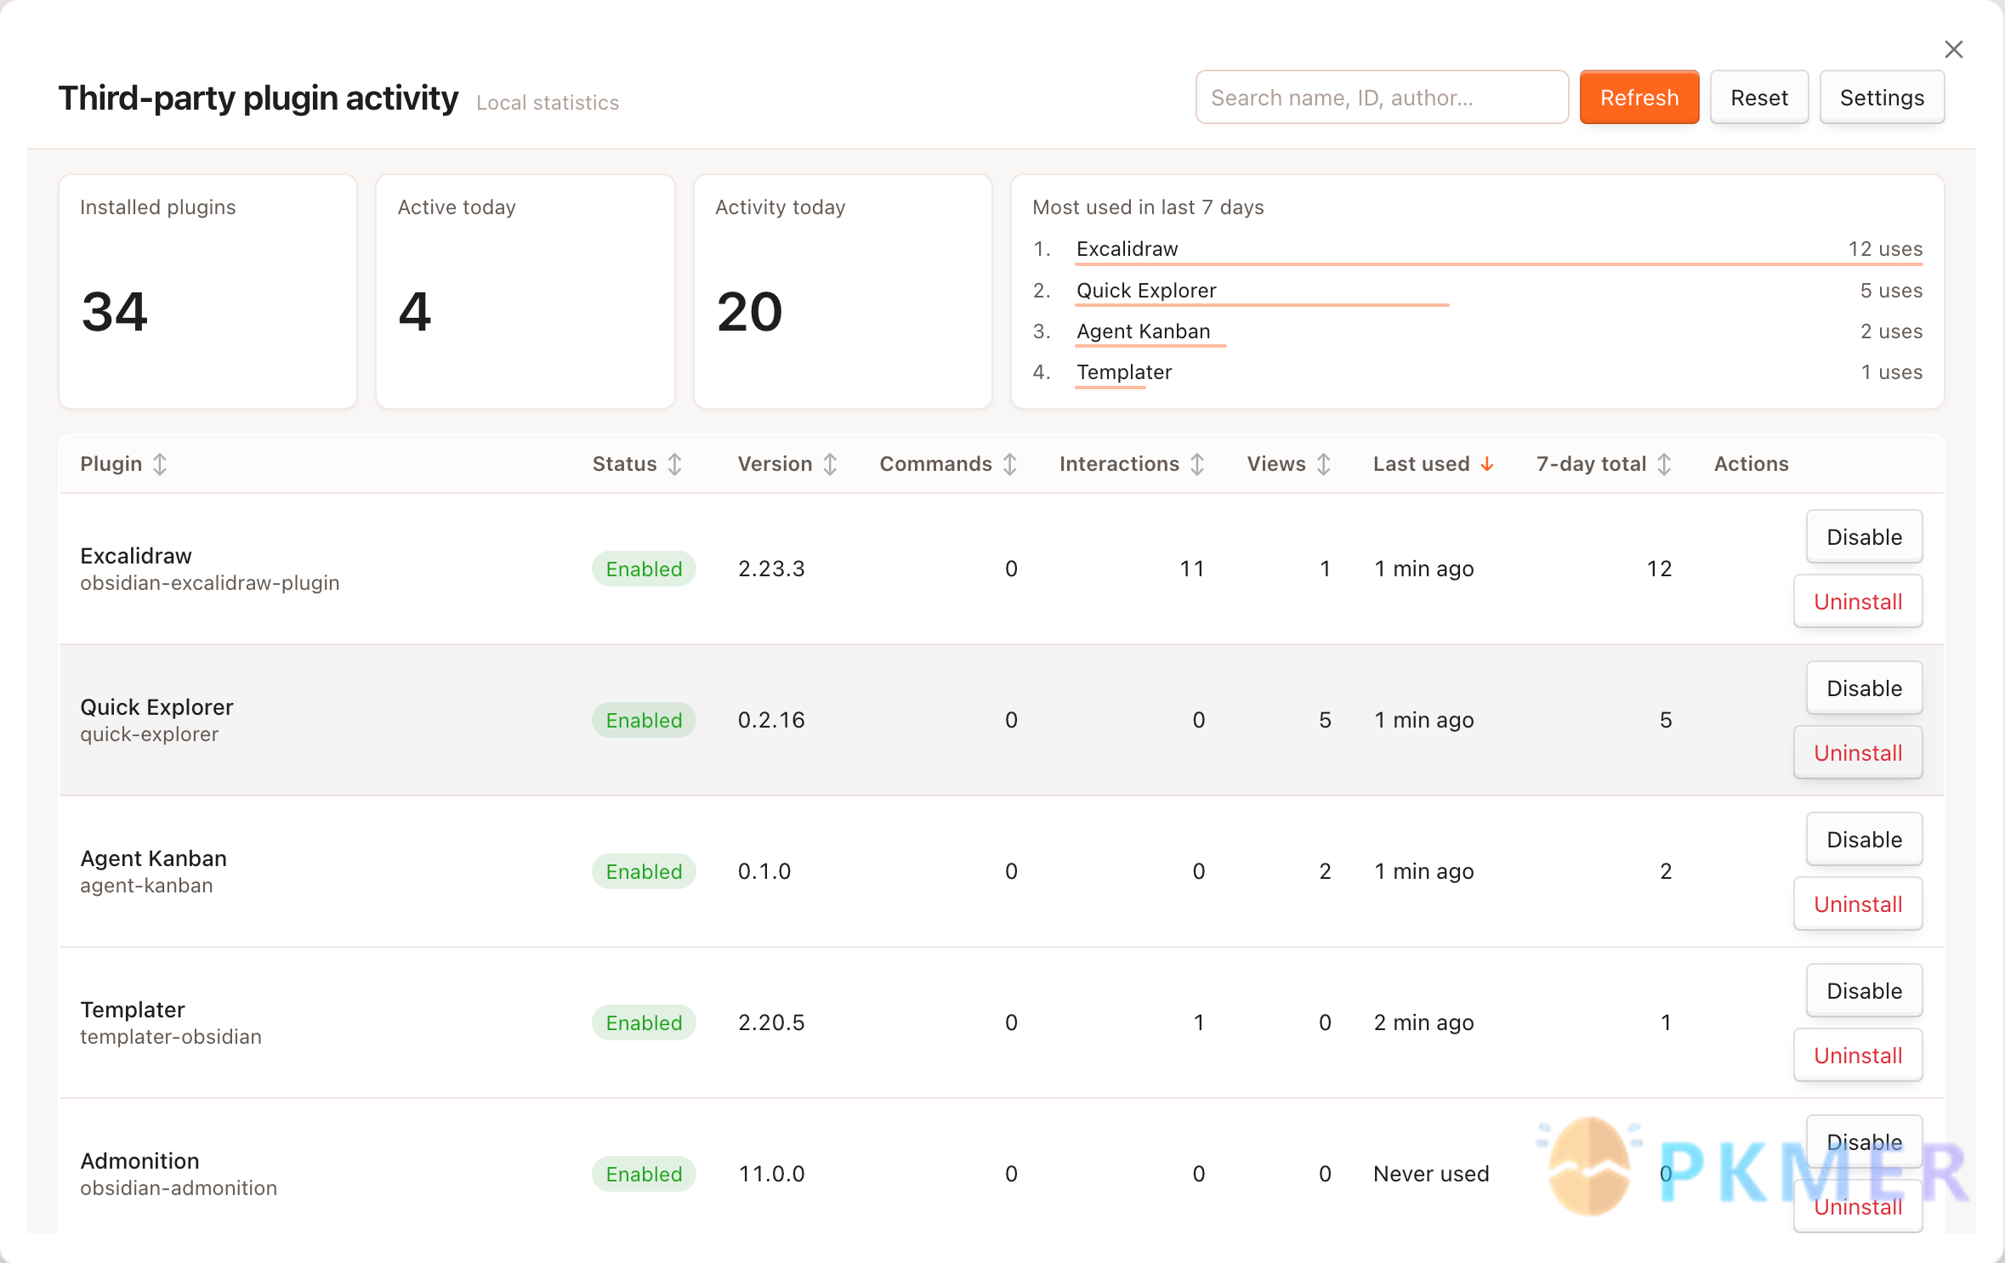
Task: Reset the plugin statistics
Action: tap(1759, 98)
